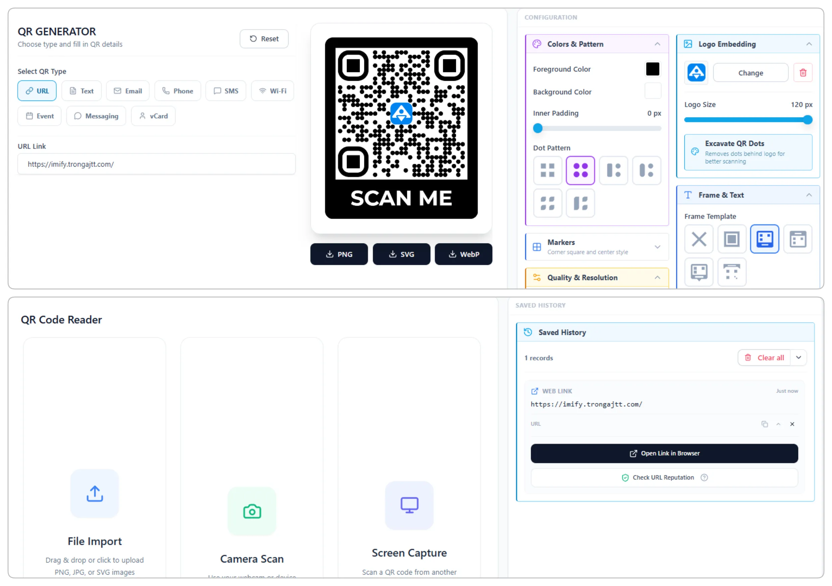Download the QR code as WebP

[x=463, y=254]
